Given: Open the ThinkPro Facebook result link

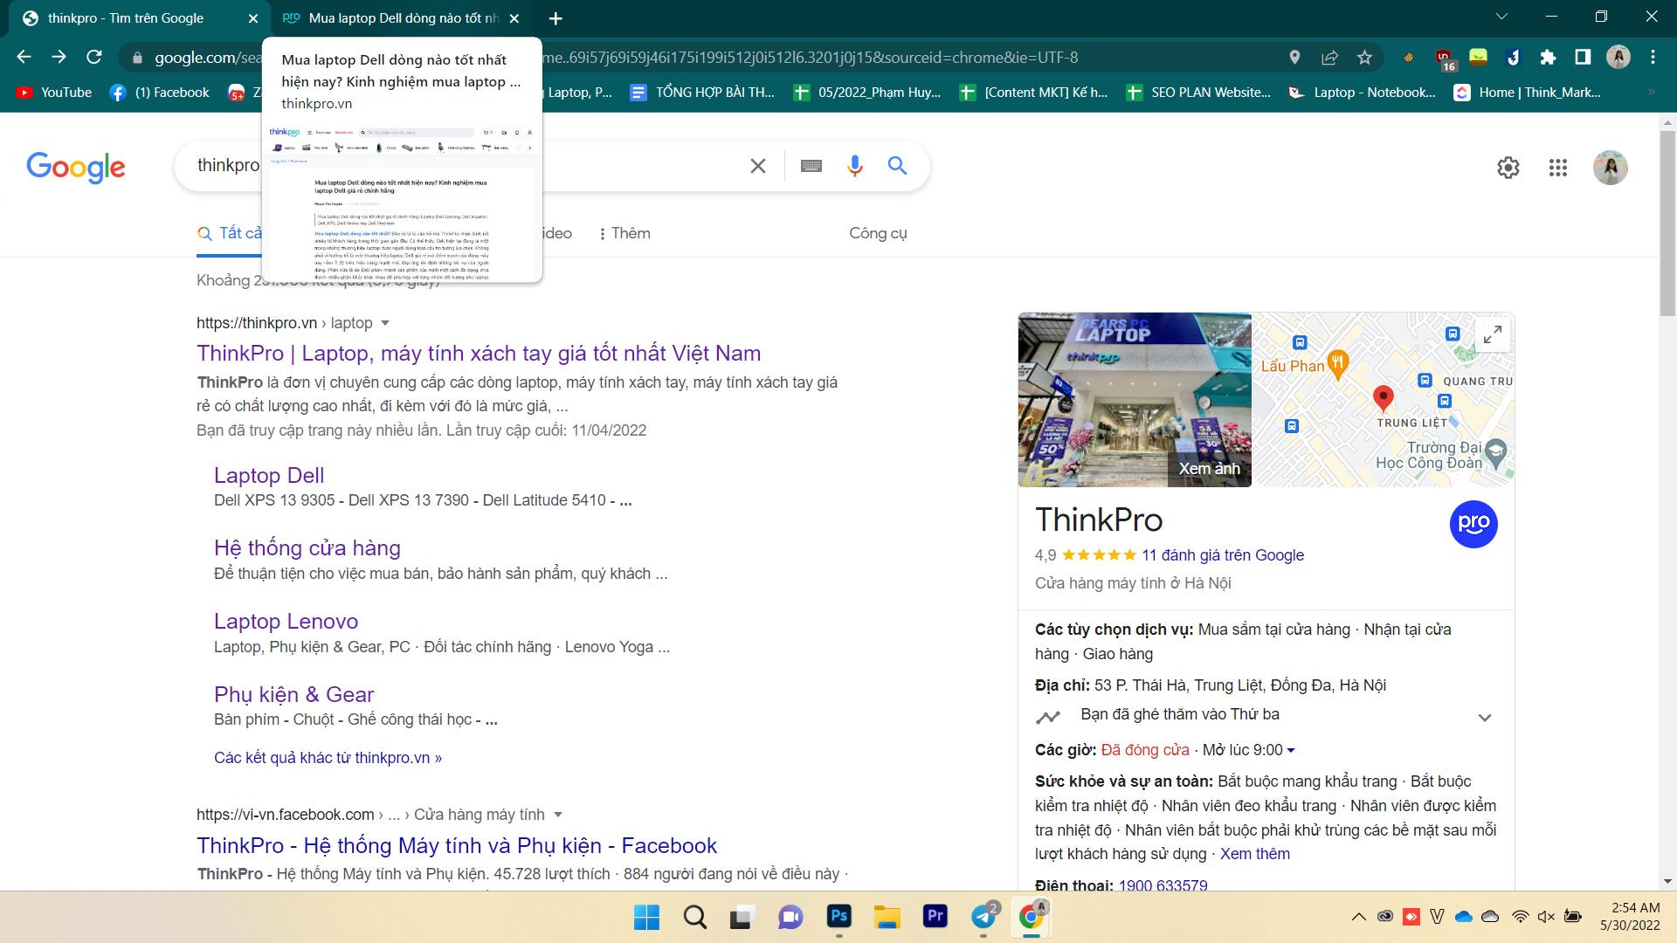Looking at the screenshot, I should point(457,845).
